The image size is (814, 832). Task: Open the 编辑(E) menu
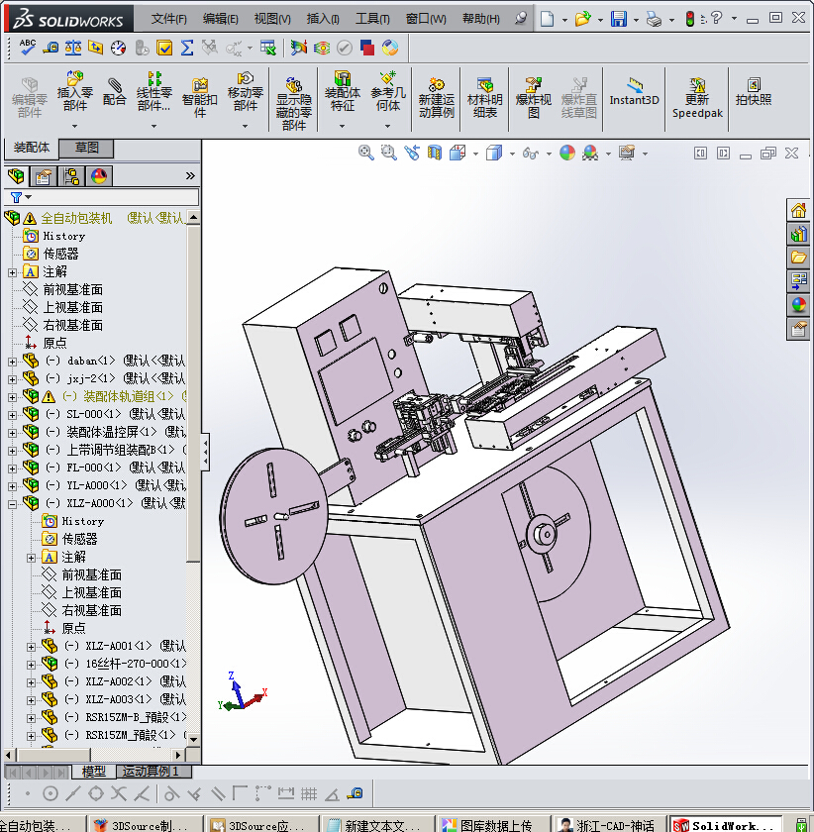pos(220,19)
